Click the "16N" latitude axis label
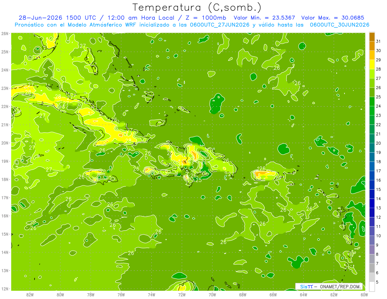This screenshot has width=387, height=299. click(x=5, y=216)
